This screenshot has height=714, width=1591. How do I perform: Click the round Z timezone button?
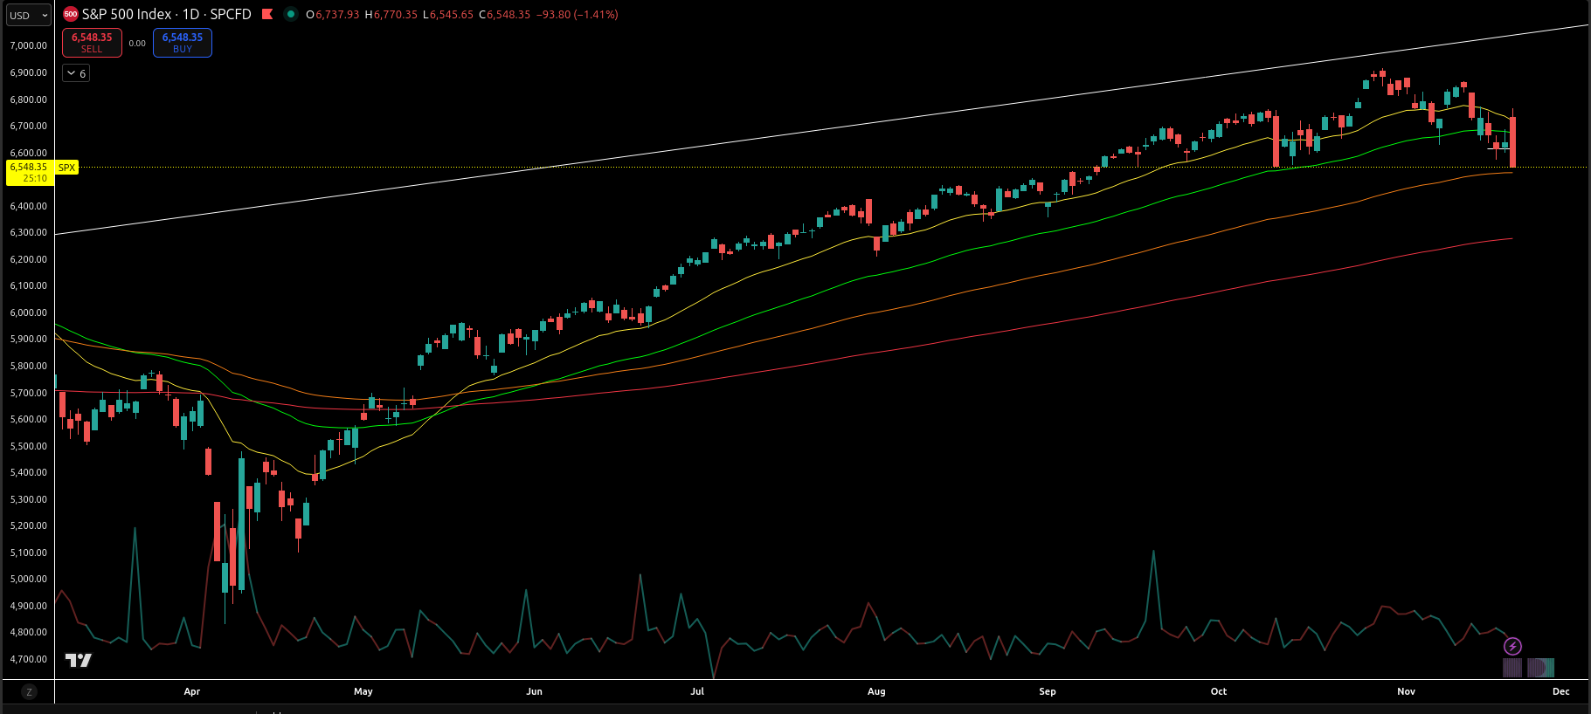tap(29, 692)
